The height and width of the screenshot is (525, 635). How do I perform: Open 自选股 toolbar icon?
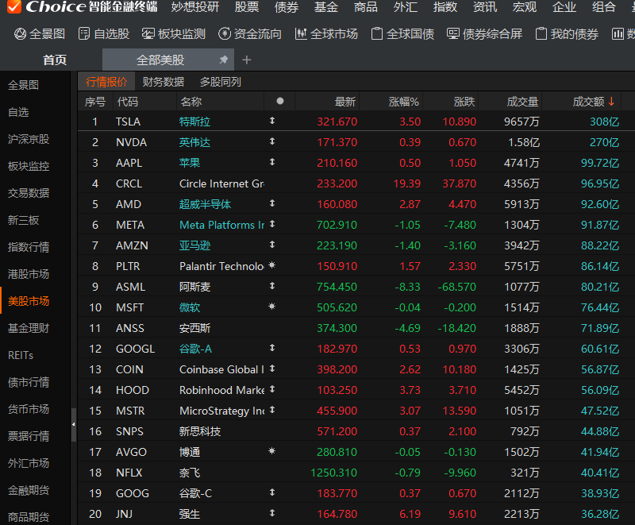pyautogui.click(x=84, y=34)
